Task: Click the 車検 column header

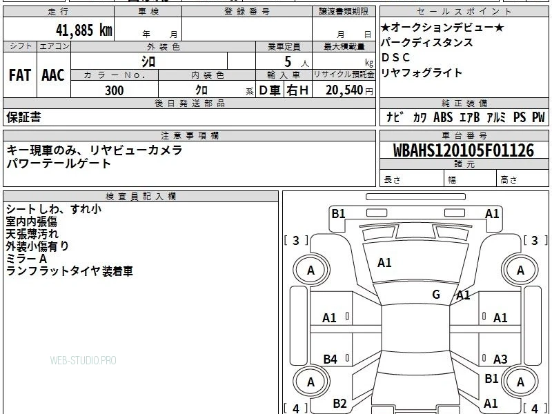Action: 148,11
